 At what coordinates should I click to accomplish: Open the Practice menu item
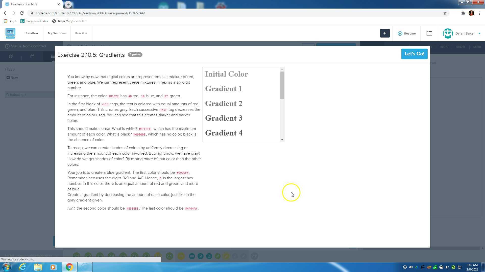coord(81,33)
